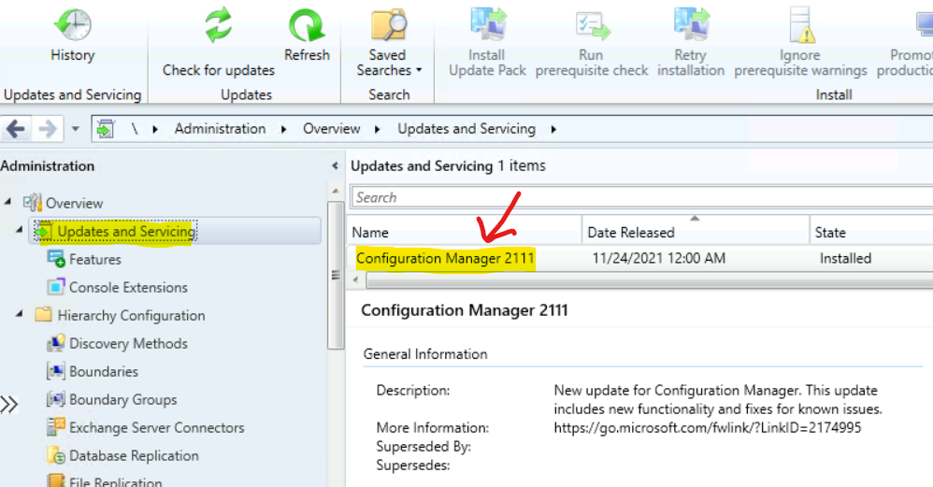The image size is (933, 487).
Task: Click the list's horizontal scrollbar track
Action: 649,280
